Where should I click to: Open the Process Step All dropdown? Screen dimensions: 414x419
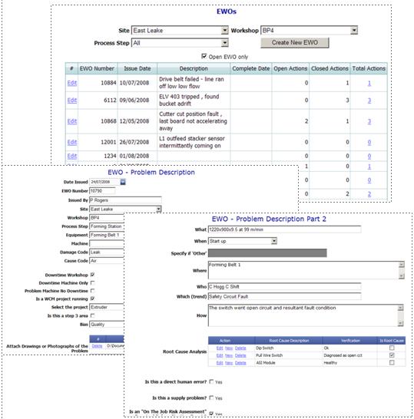pos(225,43)
